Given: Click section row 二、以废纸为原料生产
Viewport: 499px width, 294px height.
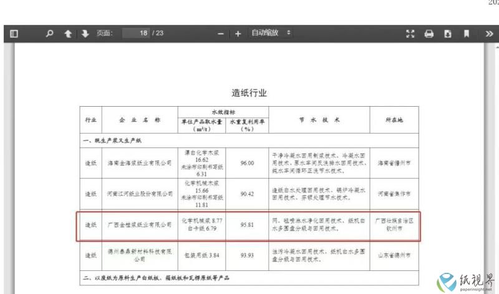Looking at the screenshot, I should 249,278.
